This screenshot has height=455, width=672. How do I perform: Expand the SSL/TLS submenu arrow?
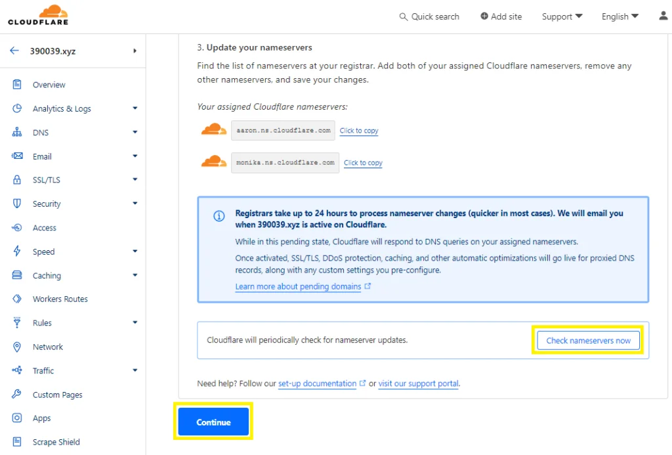click(135, 179)
